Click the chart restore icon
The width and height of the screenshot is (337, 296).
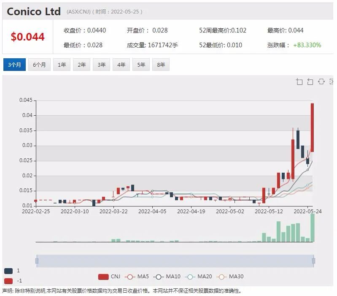coord(321,81)
